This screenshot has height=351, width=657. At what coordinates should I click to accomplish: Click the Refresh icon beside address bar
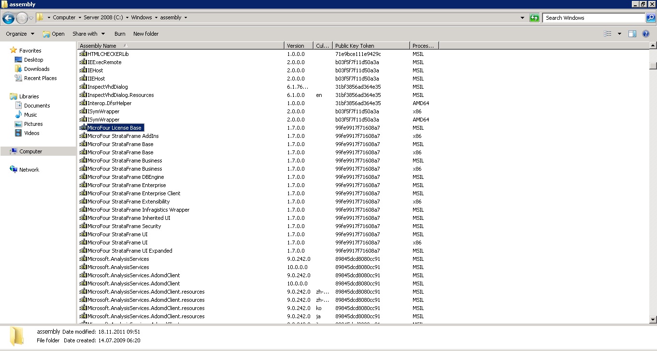pos(534,18)
